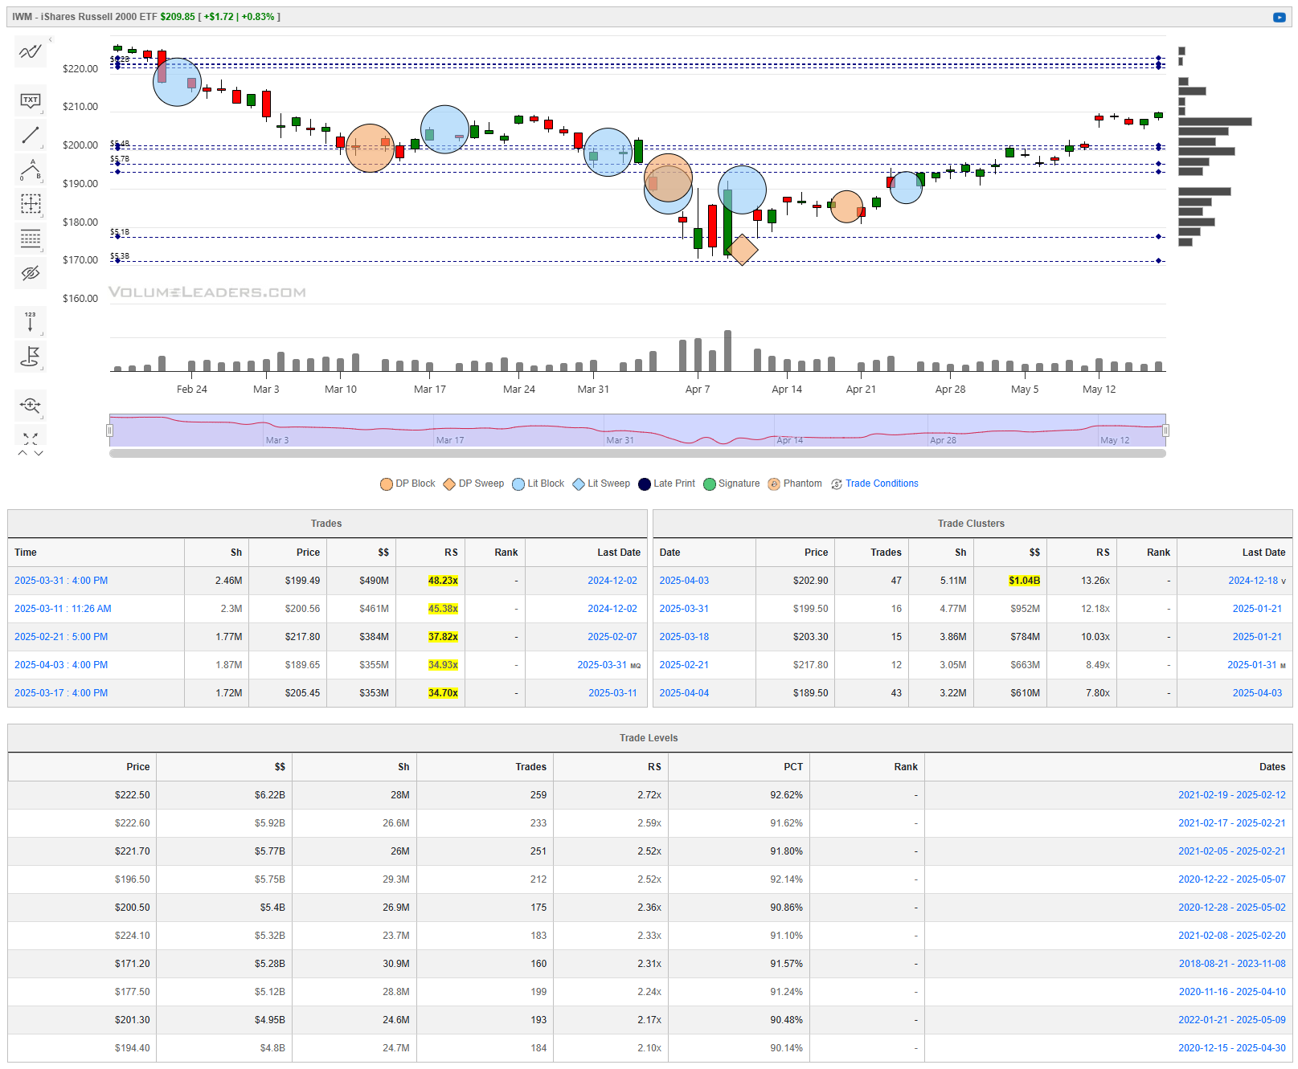Image resolution: width=1298 pixels, height=1069 pixels.
Task: Click the highlighted $1.04B cluster value
Action: tap(1024, 581)
